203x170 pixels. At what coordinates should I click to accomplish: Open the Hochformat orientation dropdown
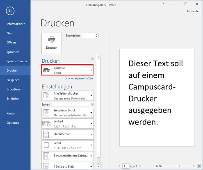pos(68,134)
